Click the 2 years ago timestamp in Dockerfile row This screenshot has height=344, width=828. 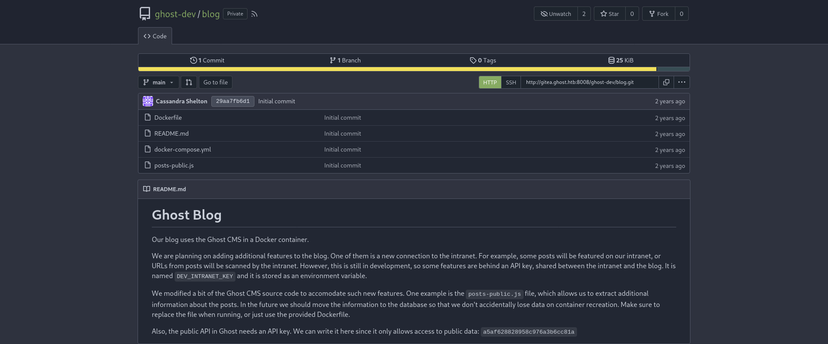(670, 118)
